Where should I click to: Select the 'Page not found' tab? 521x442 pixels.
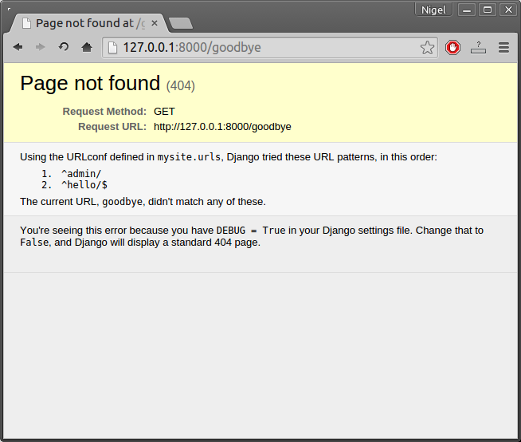[x=84, y=23]
